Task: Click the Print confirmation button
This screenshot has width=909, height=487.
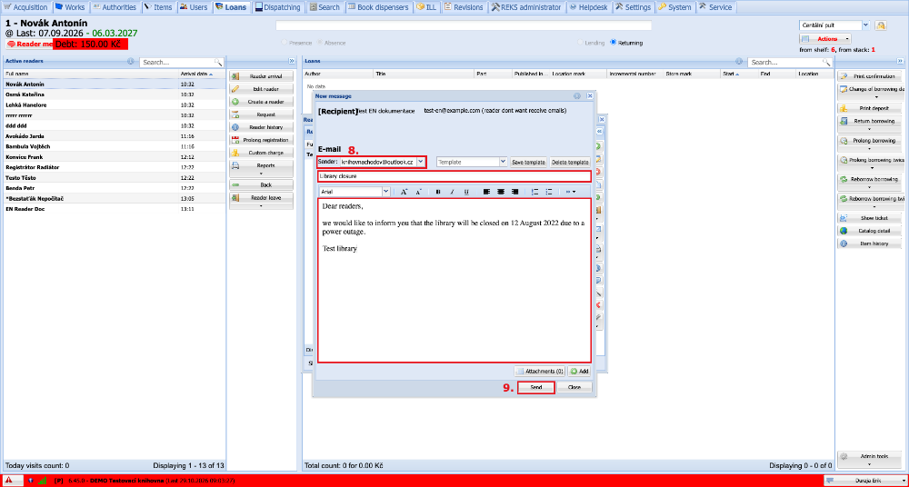Action: click(870, 76)
